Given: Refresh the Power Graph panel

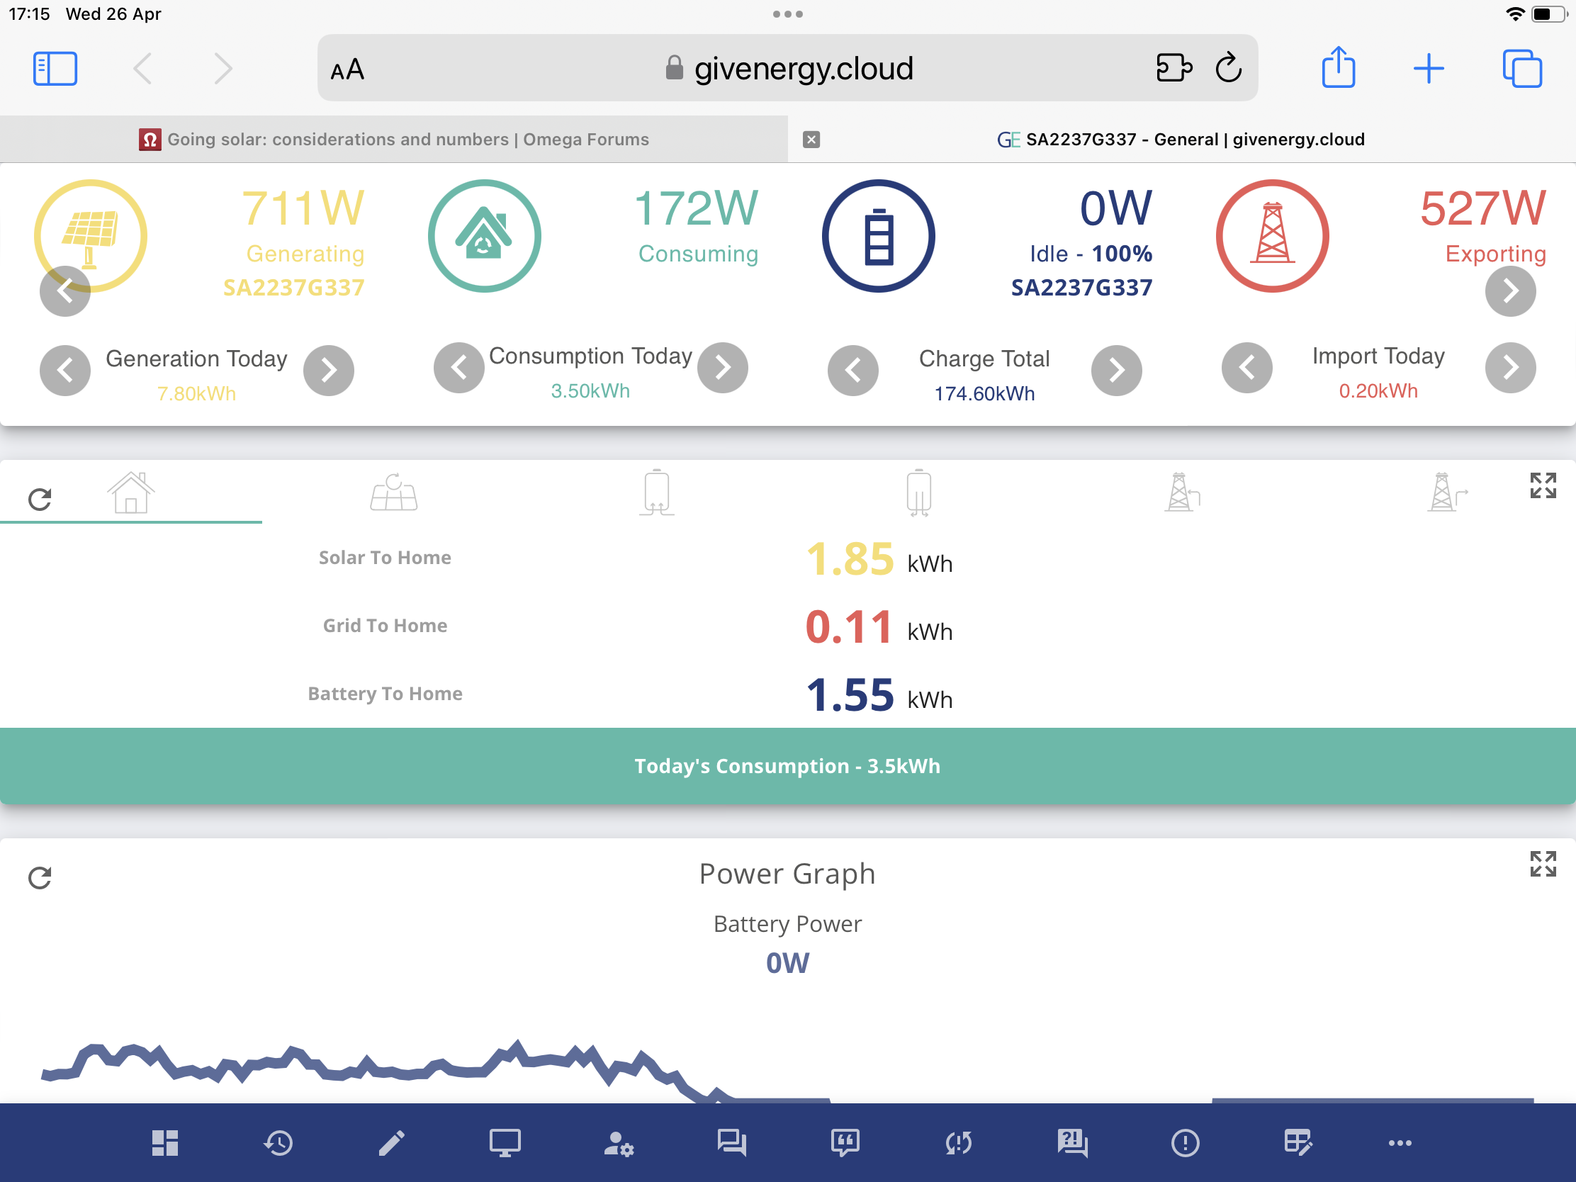Looking at the screenshot, I should pos(40,877).
